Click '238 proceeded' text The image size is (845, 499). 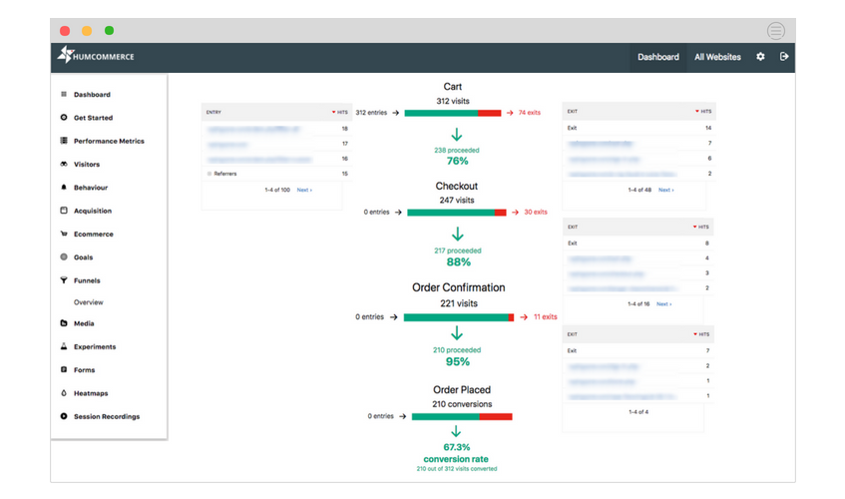tap(457, 151)
